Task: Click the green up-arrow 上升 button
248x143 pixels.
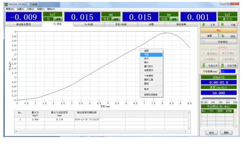Action: point(209,25)
